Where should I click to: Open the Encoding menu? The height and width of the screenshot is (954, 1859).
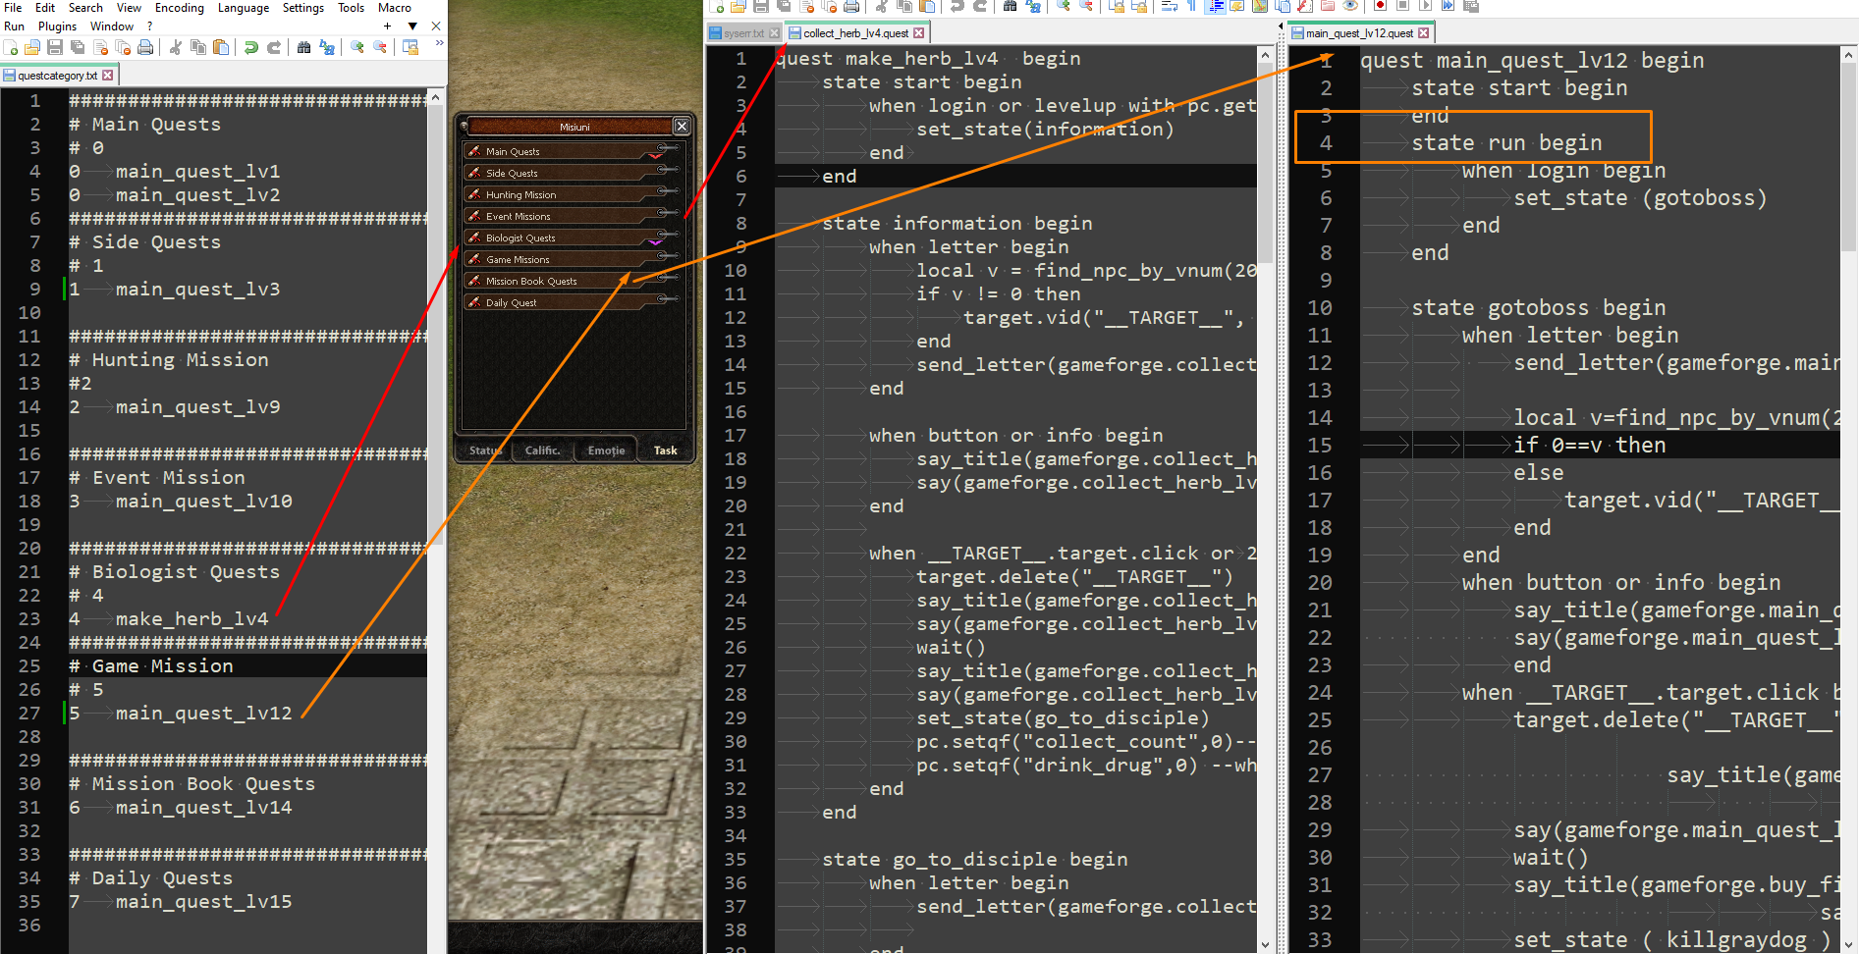pos(180,8)
